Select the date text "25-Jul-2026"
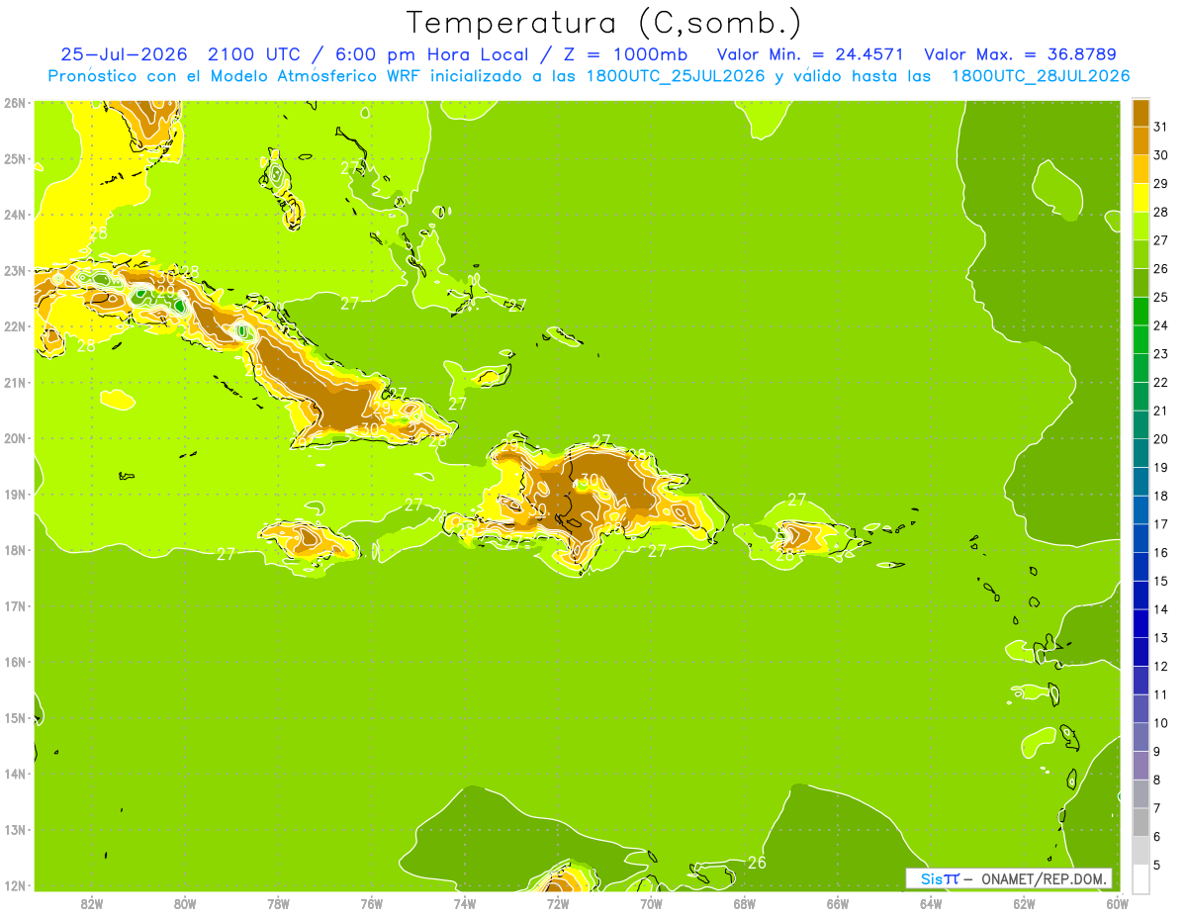This screenshot has height=917, width=1187. (124, 53)
